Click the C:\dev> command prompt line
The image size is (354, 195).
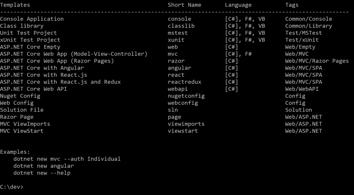click(x=12, y=187)
